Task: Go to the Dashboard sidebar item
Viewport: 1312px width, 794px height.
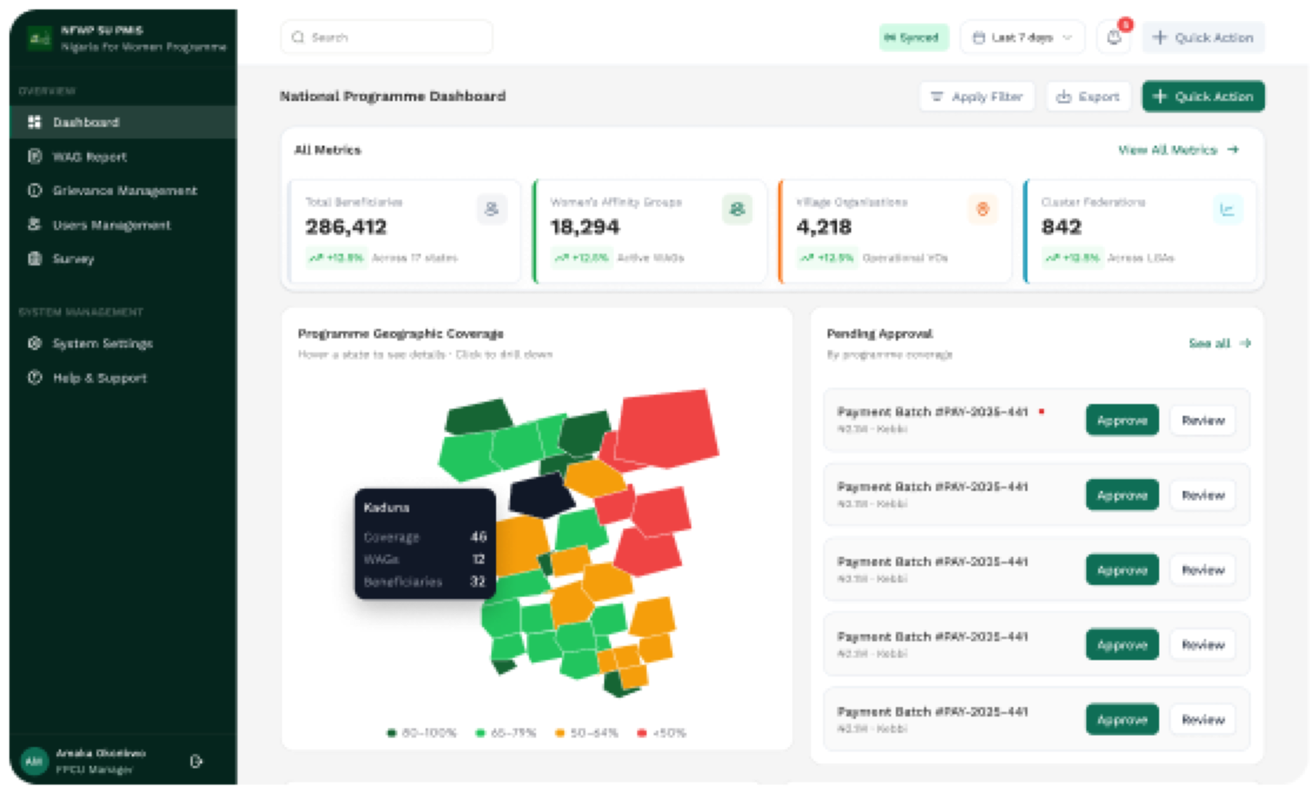Action: [123, 122]
